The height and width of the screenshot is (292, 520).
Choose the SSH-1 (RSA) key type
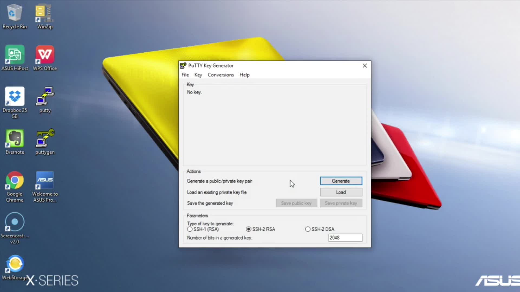tap(190, 229)
